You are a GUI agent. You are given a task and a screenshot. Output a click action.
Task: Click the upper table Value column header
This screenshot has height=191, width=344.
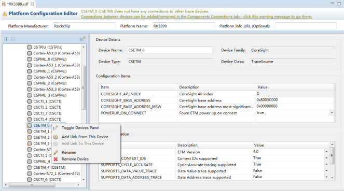click(x=295, y=87)
